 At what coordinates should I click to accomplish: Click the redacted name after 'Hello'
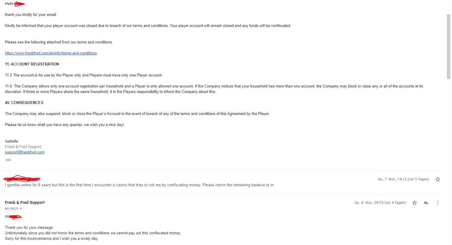tap(20, 4)
